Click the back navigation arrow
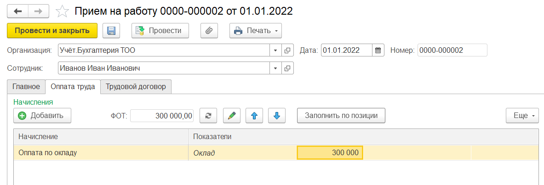 click(x=18, y=11)
